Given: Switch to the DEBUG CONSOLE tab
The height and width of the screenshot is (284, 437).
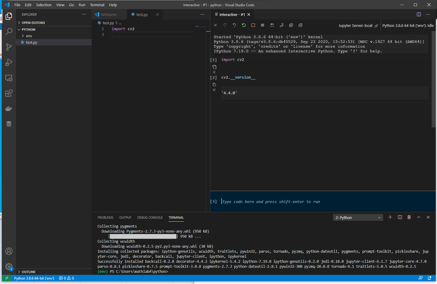Looking at the screenshot, I should 150,217.
